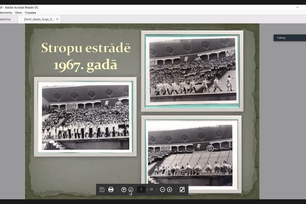
Task: Click the Save file icon
Action: 102,190
